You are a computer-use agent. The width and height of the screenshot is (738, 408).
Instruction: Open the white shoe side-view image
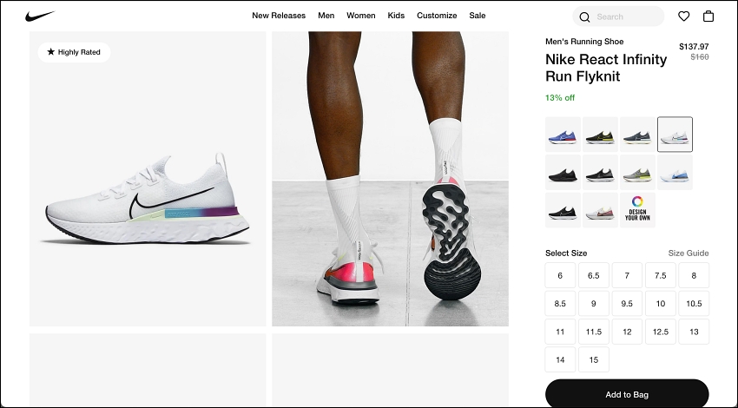148,179
